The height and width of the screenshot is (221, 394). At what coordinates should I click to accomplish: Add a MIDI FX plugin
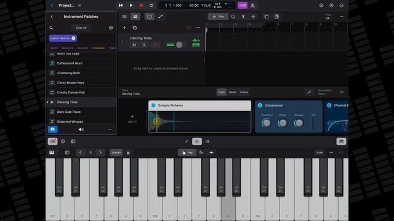(132, 118)
